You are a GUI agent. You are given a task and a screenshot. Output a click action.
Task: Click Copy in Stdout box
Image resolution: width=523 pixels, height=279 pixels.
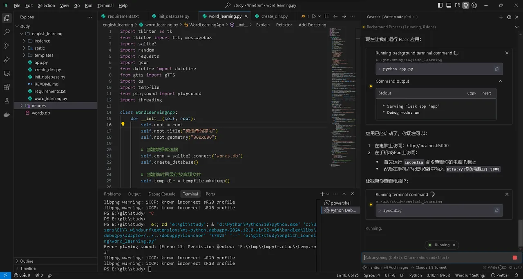(x=472, y=93)
